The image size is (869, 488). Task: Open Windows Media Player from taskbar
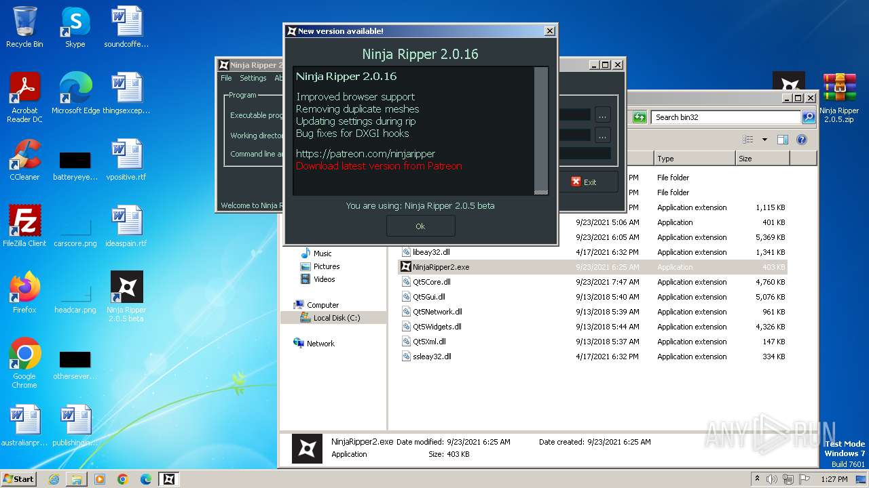click(x=100, y=479)
